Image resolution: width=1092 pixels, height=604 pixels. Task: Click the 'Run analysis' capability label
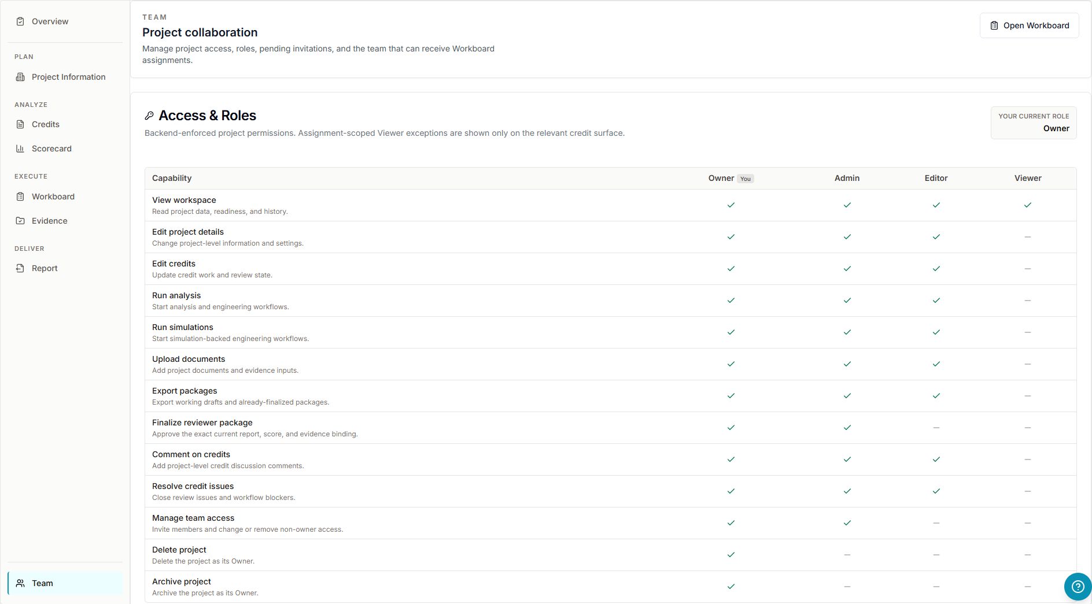pyautogui.click(x=176, y=295)
